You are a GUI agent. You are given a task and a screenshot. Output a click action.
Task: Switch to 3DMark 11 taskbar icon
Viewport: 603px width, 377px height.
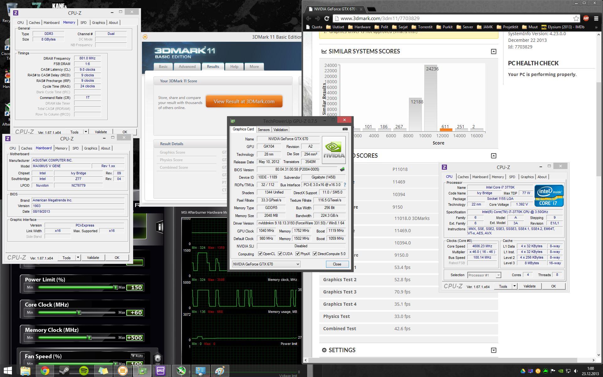click(122, 371)
